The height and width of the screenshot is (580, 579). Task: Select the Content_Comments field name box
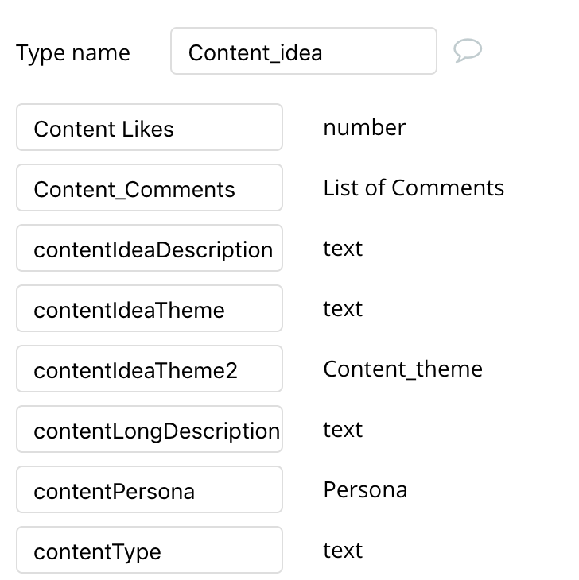pyautogui.click(x=150, y=188)
